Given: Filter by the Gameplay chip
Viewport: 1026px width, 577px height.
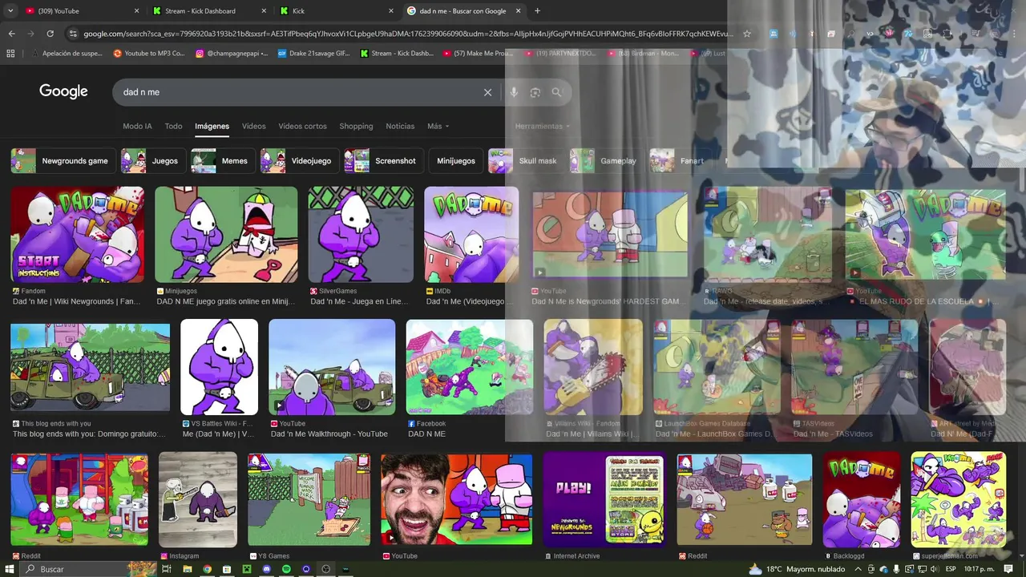Looking at the screenshot, I should [x=607, y=161].
